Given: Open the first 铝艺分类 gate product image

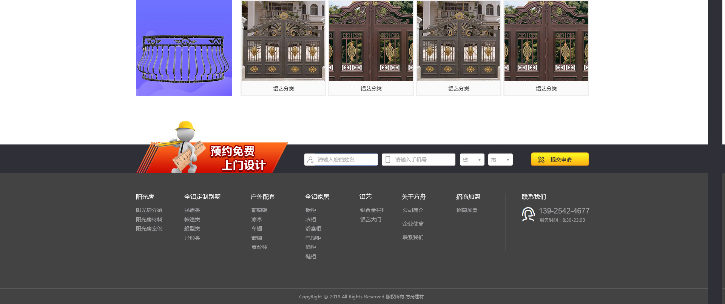Looking at the screenshot, I should click(283, 41).
